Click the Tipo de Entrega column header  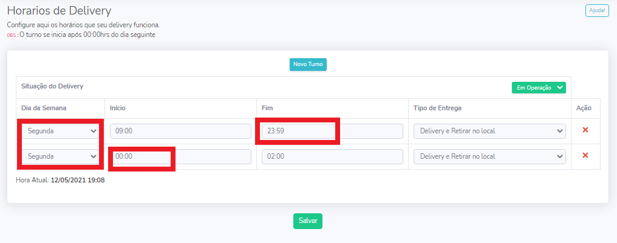click(437, 108)
